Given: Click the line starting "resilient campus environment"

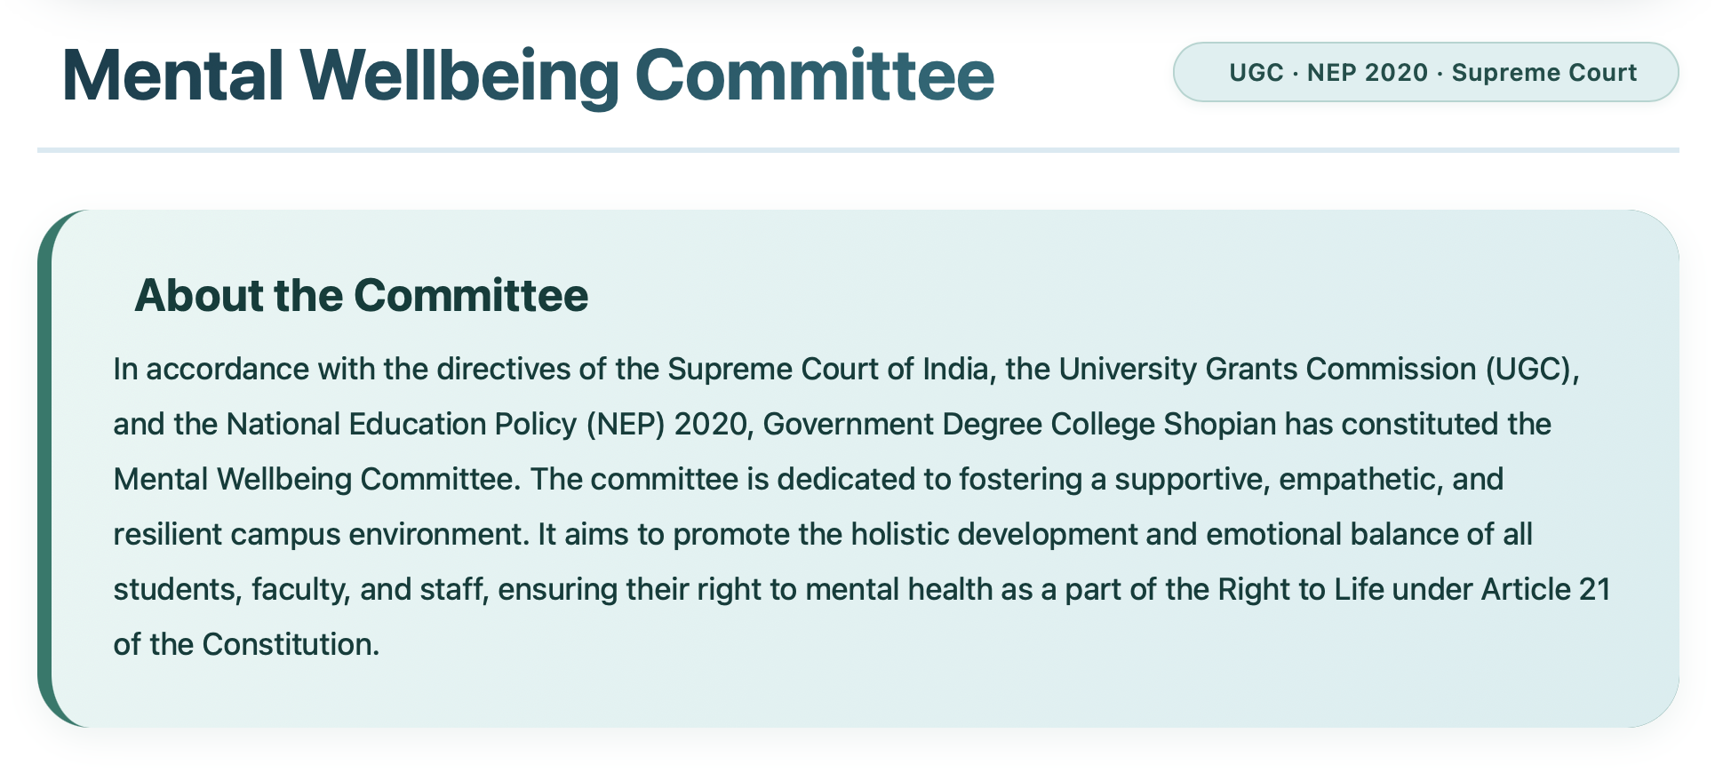Looking at the screenshot, I should click(823, 534).
